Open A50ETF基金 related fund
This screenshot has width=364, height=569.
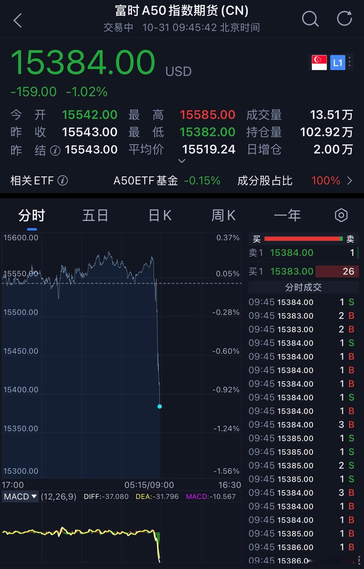point(167,181)
